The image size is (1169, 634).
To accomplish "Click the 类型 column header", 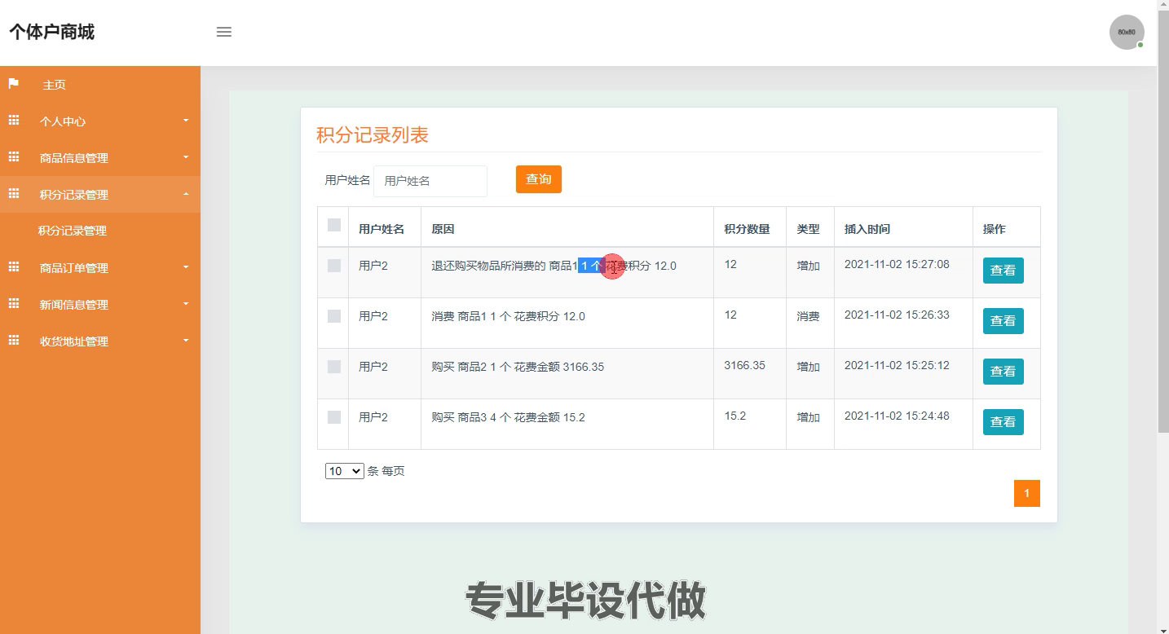I will [x=808, y=229].
